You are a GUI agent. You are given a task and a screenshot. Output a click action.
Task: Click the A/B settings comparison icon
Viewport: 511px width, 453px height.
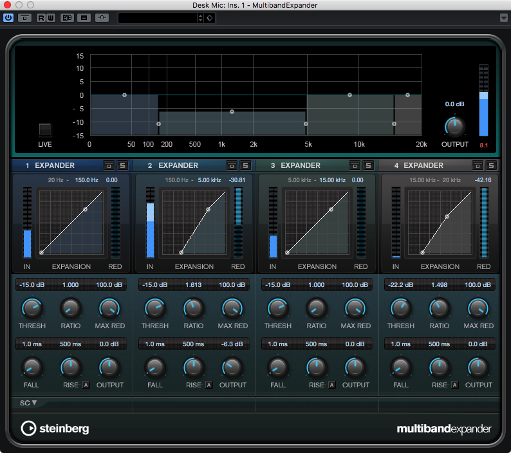[x=67, y=17]
